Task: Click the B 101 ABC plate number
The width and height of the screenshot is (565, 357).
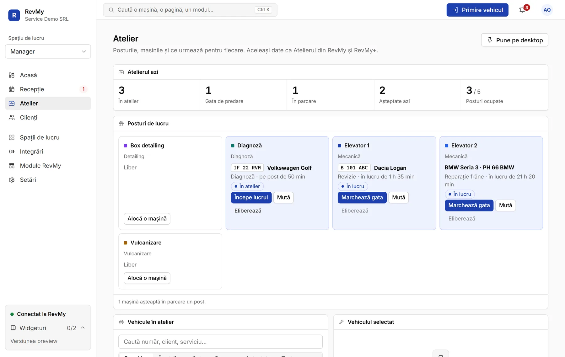Action: tap(354, 168)
